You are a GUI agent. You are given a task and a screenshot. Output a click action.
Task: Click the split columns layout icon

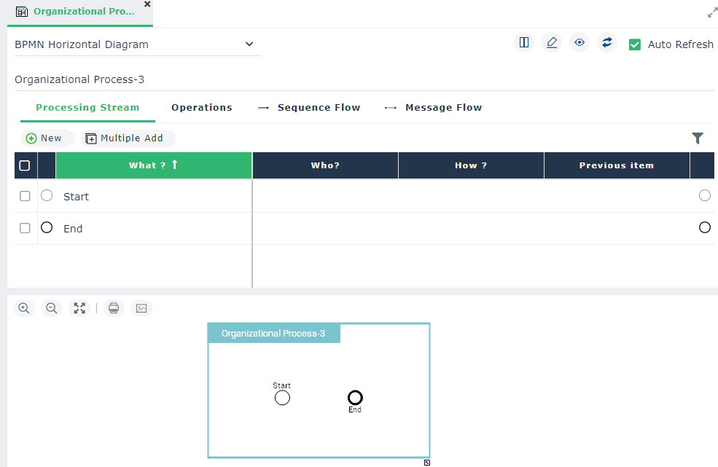coord(524,43)
